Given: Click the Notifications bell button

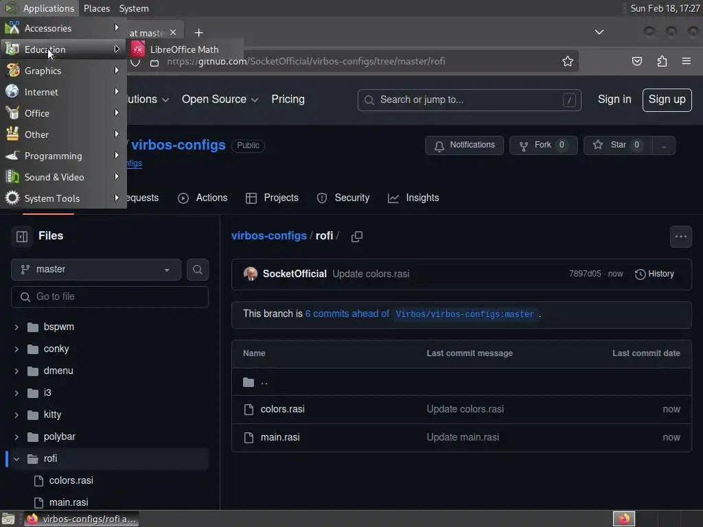Looking at the screenshot, I should point(464,145).
